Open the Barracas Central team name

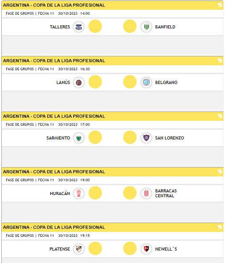(x=166, y=193)
